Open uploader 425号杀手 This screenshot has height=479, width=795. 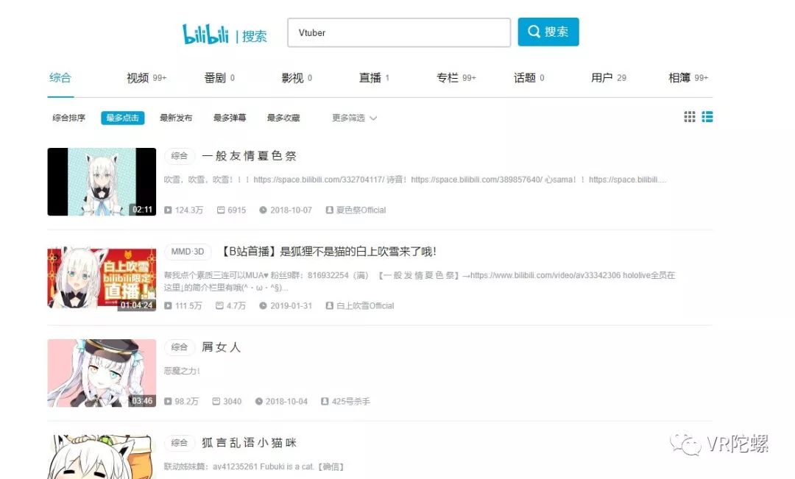tap(351, 402)
